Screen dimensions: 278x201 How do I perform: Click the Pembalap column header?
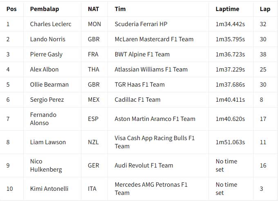44,9
